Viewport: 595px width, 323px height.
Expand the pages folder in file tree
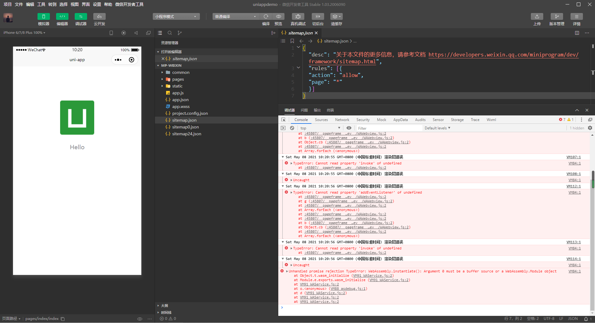(178, 79)
